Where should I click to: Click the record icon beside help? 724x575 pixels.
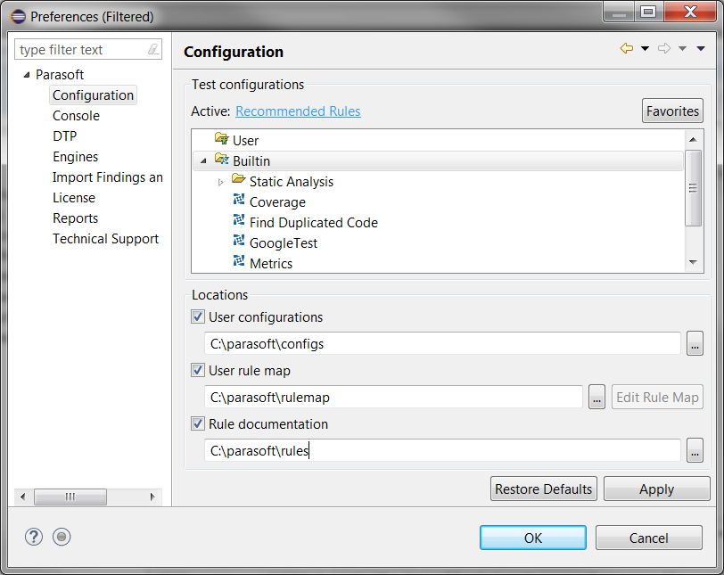click(62, 537)
